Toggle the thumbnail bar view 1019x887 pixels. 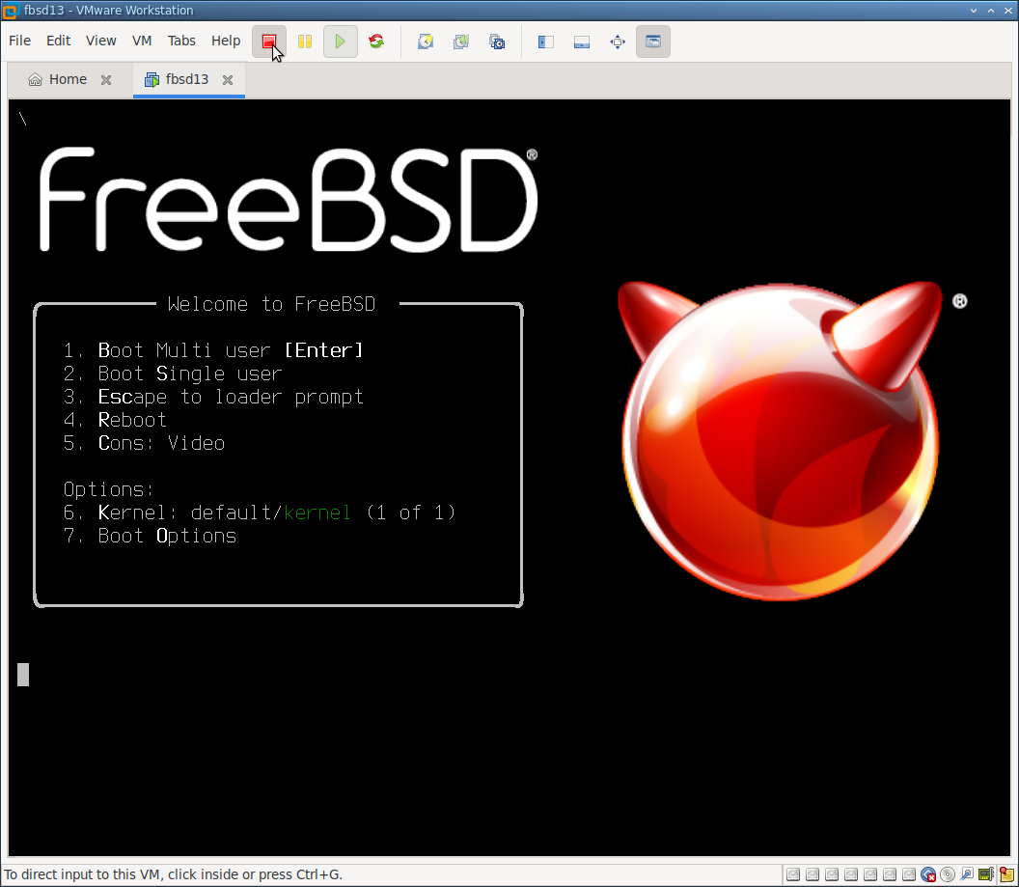click(x=582, y=42)
